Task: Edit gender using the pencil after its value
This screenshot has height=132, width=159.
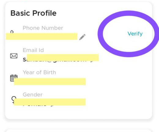Action: coord(52,106)
